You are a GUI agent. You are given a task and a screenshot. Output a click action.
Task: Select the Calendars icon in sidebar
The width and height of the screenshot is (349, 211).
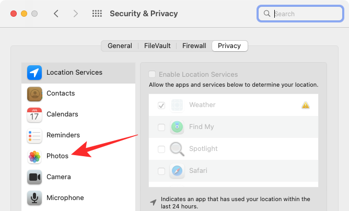(x=35, y=114)
